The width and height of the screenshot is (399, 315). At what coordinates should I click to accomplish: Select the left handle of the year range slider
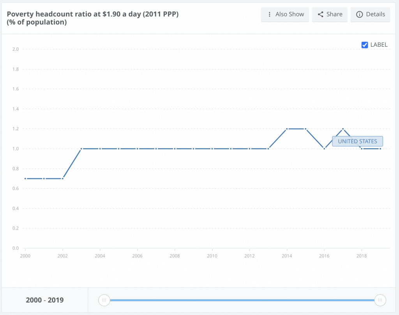[x=104, y=300]
